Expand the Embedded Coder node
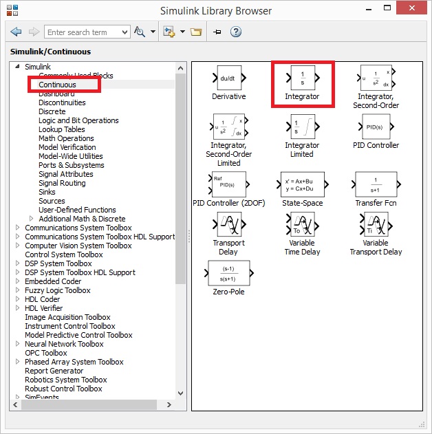The image size is (432, 434). tap(17, 281)
